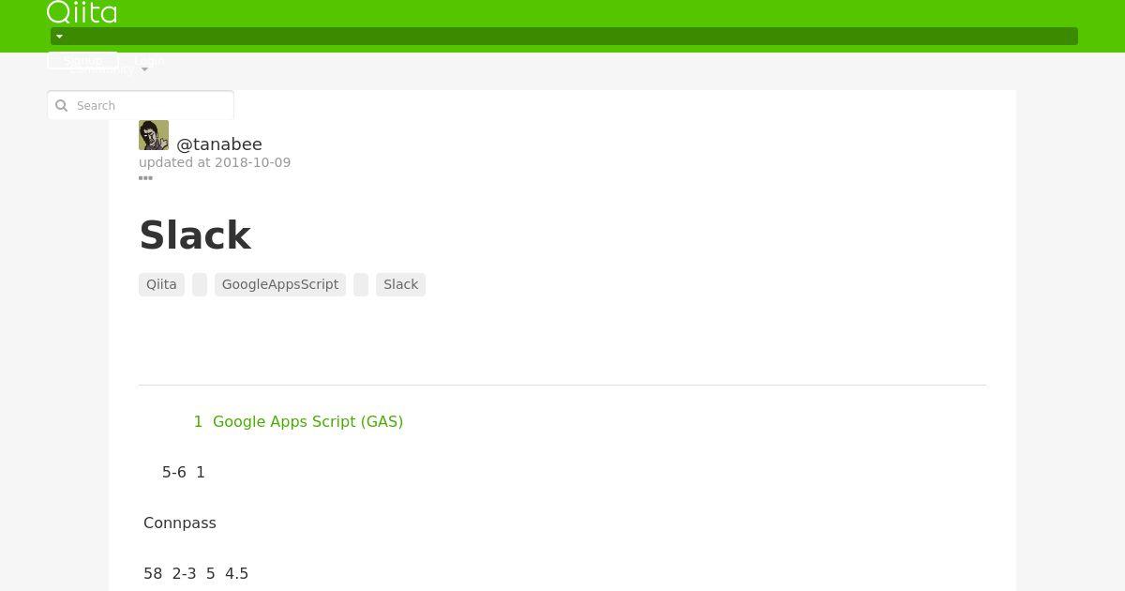This screenshot has width=1125, height=591.
Task: Expand the Community dropdown caret
Action: pyautogui.click(x=144, y=70)
